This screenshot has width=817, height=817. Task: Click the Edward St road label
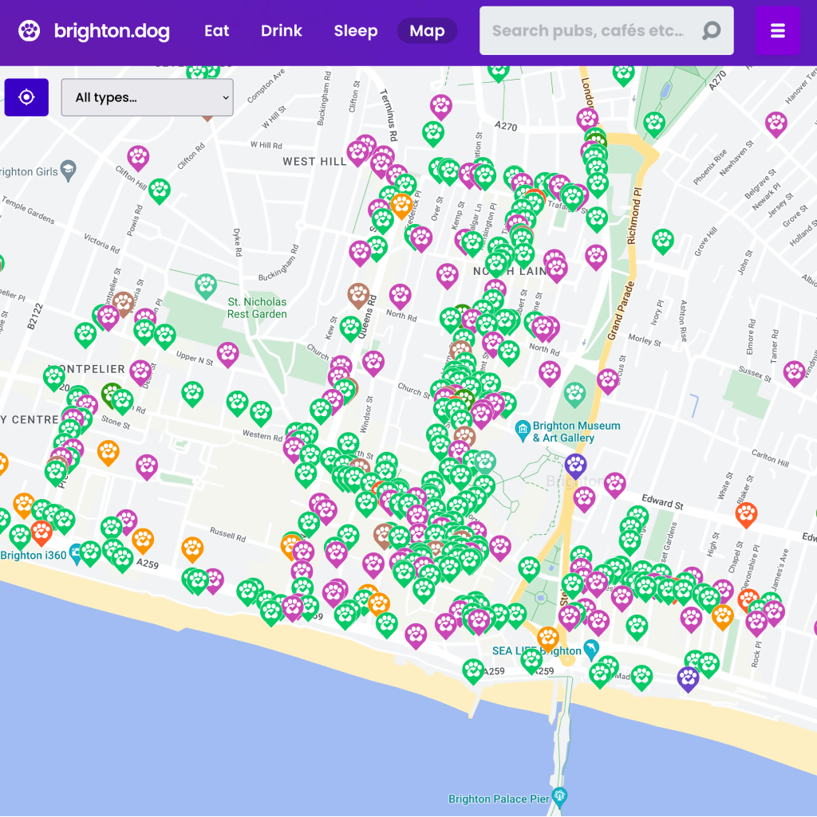pos(662,501)
